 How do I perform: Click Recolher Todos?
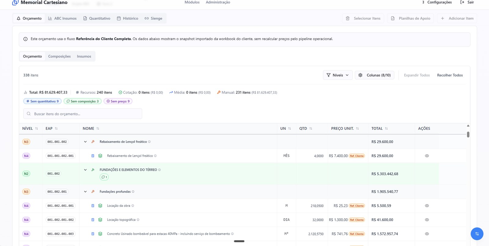pos(450,75)
